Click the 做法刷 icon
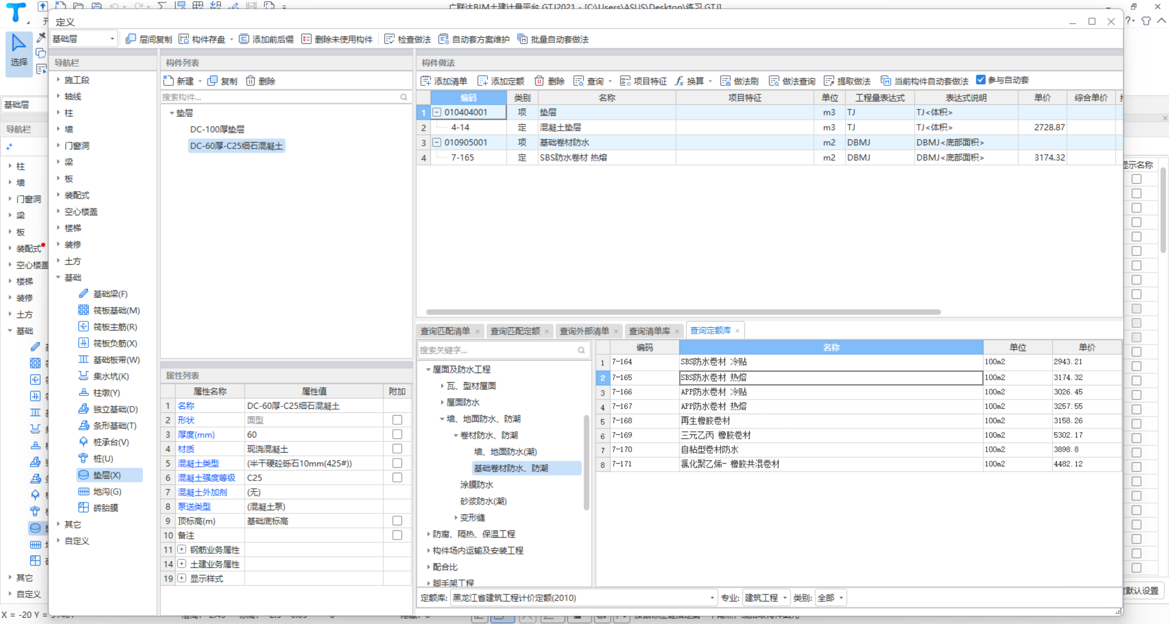 coord(725,81)
